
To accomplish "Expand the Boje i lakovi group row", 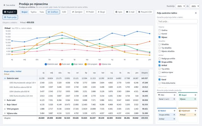I will click(5, 105).
